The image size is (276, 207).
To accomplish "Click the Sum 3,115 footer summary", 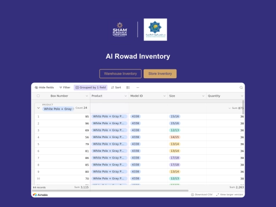I will [x=81, y=187].
